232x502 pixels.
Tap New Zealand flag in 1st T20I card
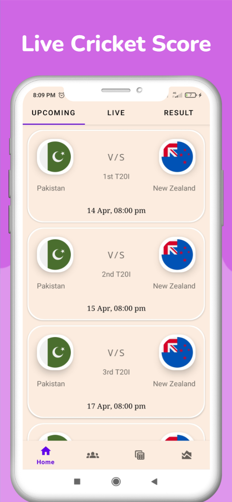click(x=177, y=157)
